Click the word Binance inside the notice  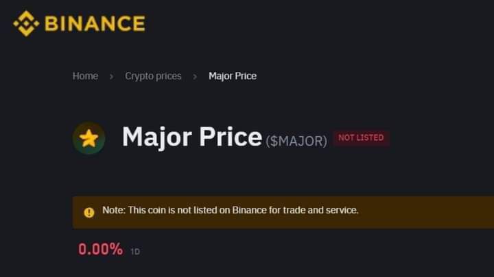click(249, 210)
